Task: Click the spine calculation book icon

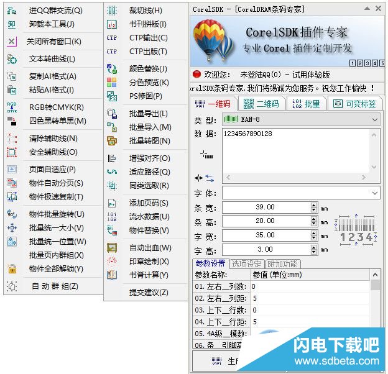Action: point(112,275)
